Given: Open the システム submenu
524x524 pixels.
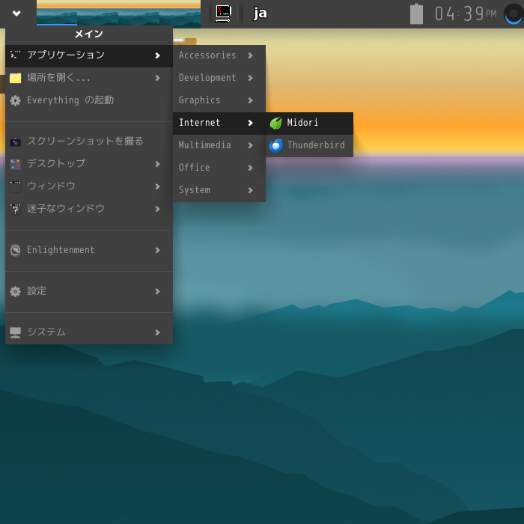Looking at the screenshot, I should point(89,332).
